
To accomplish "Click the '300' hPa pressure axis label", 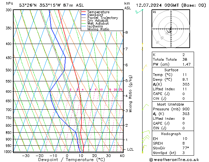I will [9, 10].
